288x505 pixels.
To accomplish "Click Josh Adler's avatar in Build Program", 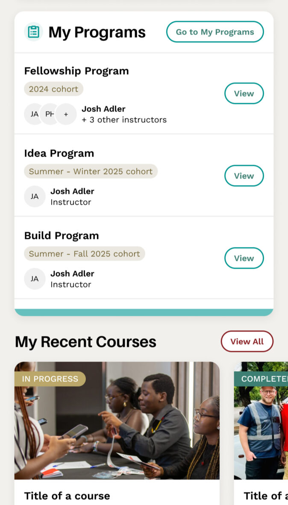I will pyautogui.click(x=35, y=279).
